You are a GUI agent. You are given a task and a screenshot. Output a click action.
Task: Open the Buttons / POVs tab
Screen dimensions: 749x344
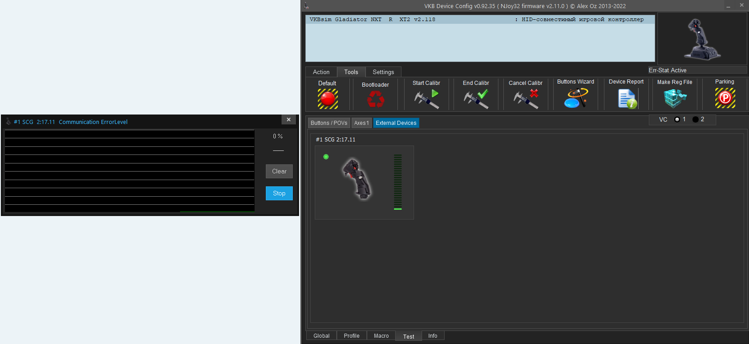coord(329,123)
